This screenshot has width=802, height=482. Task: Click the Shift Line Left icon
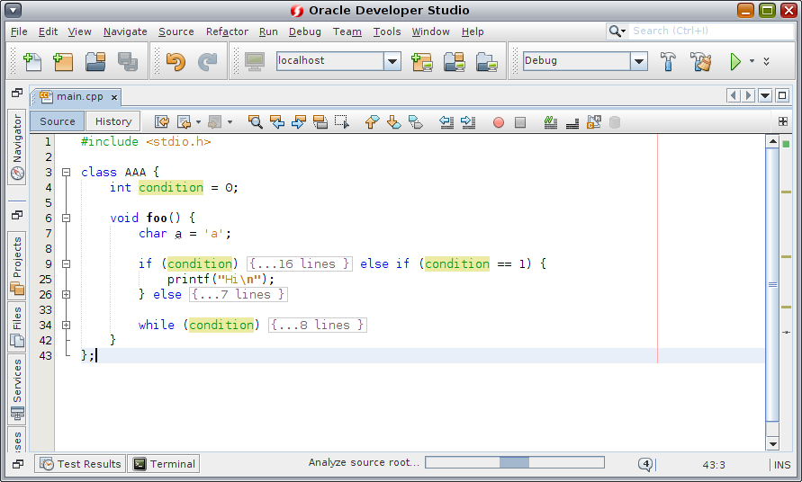pos(446,122)
